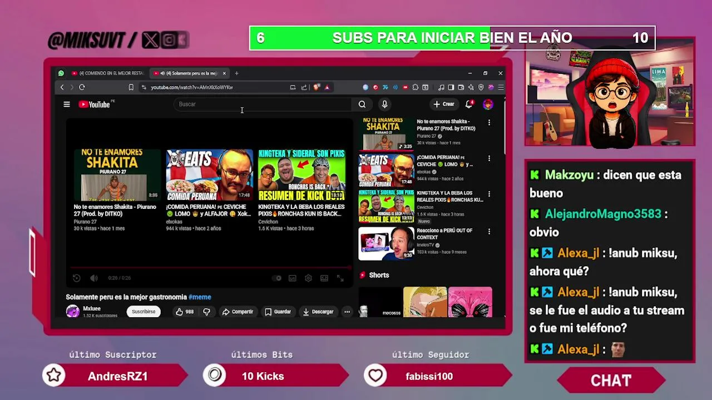Click the CHAT label on stream overlay
712x400 pixels.
pyautogui.click(x=611, y=381)
